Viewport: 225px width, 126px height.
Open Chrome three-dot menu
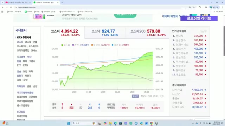pyautogui.click(x=223, y=7)
